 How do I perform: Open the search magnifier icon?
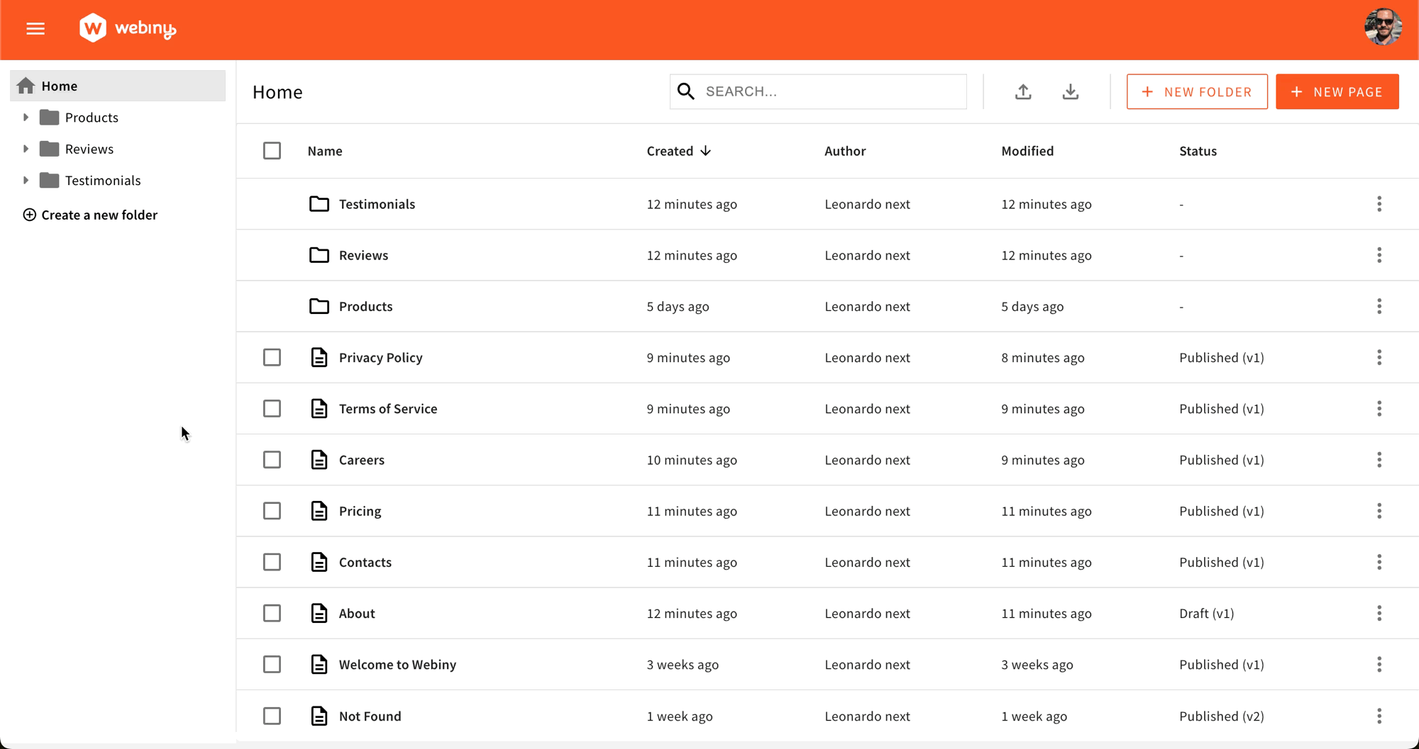(x=685, y=91)
